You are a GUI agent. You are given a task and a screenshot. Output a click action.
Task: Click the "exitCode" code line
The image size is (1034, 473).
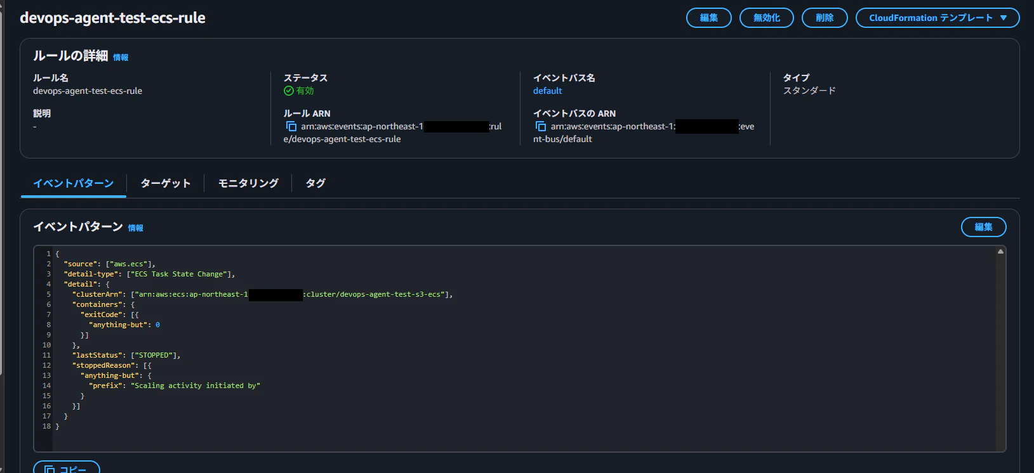click(110, 314)
